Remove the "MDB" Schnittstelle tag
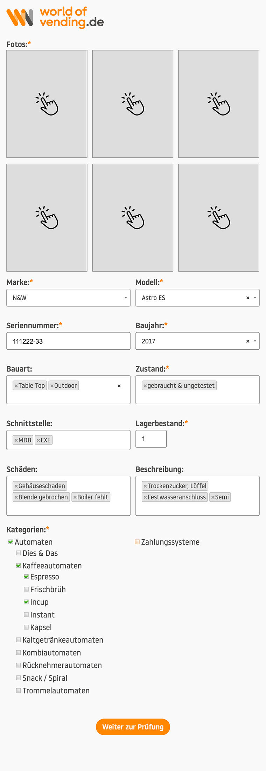The height and width of the screenshot is (771, 266). 15,440
